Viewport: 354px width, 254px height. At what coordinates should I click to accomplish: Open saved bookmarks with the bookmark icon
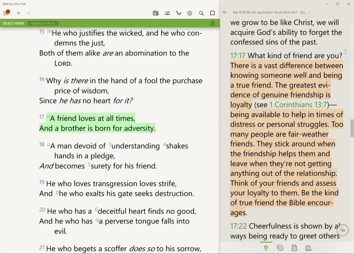pos(212,13)
